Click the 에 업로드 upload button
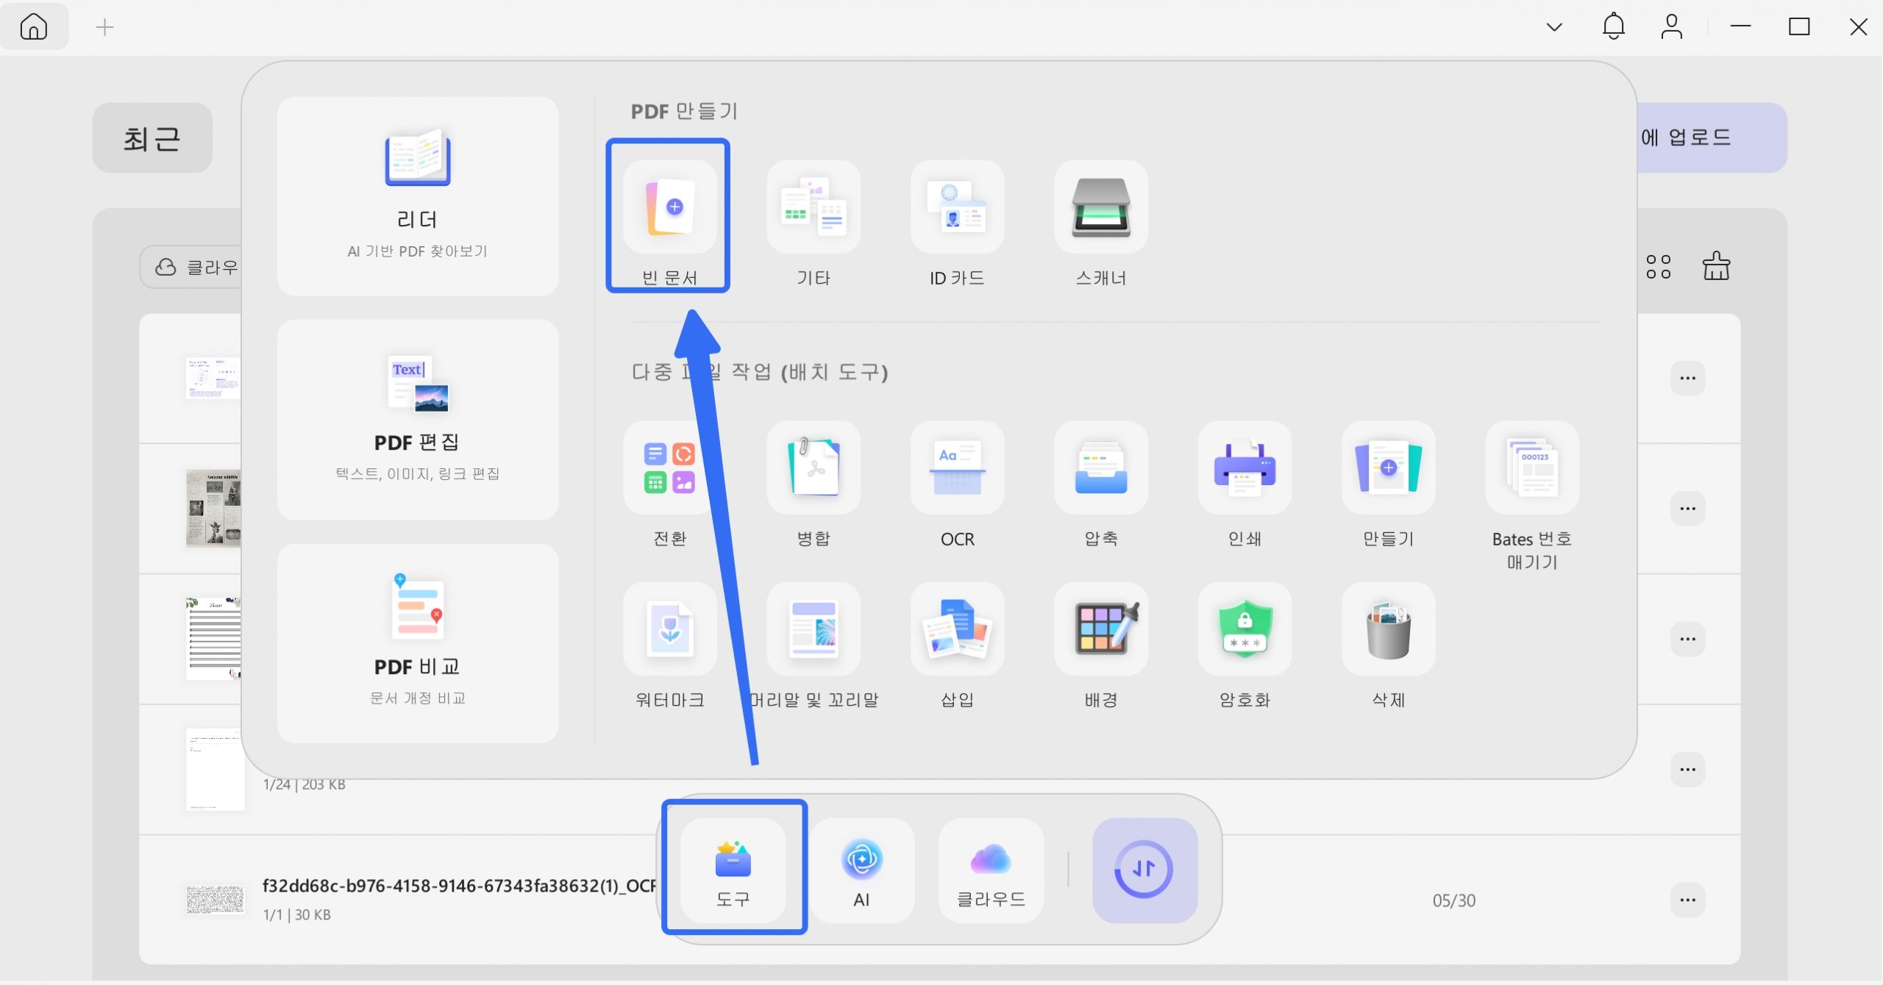The image size is (1883, 985). click(1712, 137)
